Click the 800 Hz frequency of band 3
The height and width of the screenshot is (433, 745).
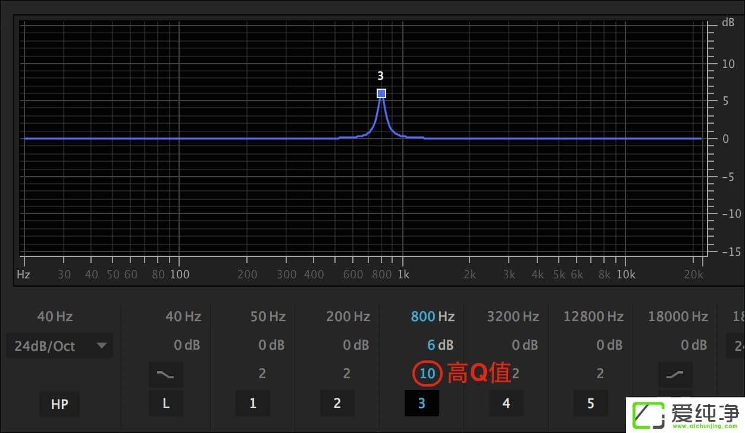point(433,316)
